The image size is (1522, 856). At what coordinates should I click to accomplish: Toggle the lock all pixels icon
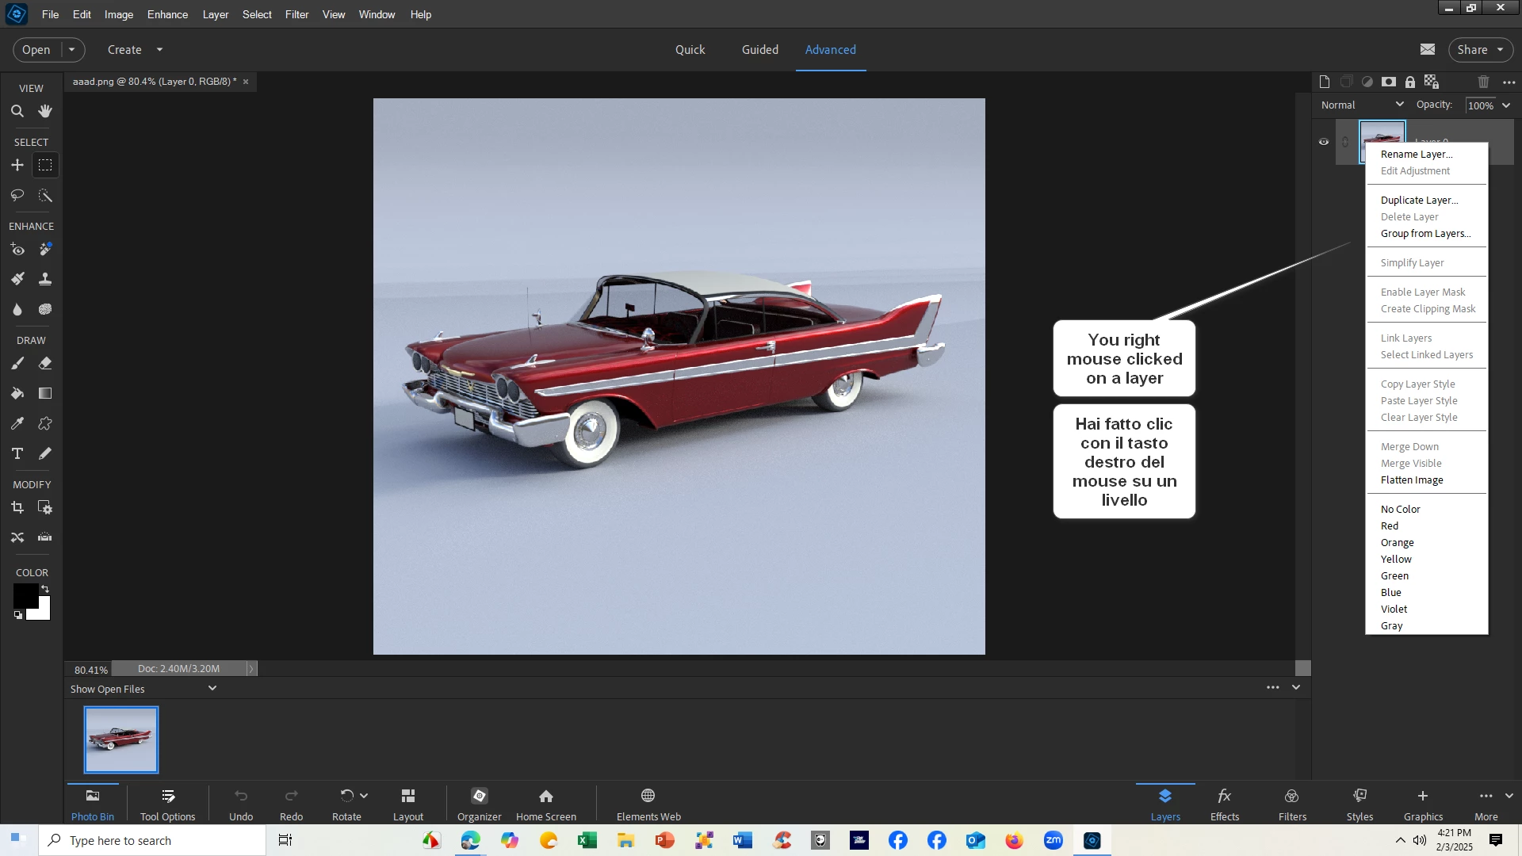tap(1410, 82)
